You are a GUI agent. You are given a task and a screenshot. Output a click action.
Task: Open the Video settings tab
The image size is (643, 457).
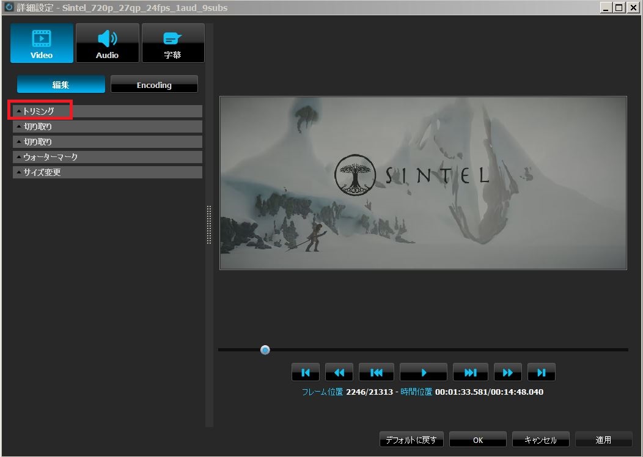point(42,43)
